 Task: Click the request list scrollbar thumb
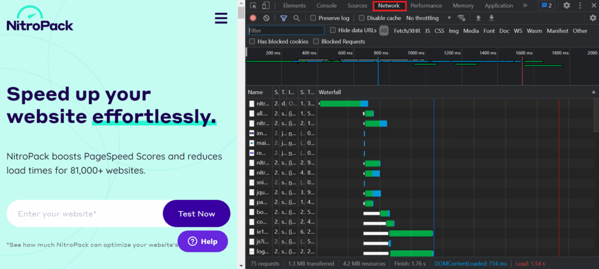[596, 116]
